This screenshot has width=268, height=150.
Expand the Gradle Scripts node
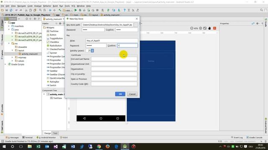5,65
